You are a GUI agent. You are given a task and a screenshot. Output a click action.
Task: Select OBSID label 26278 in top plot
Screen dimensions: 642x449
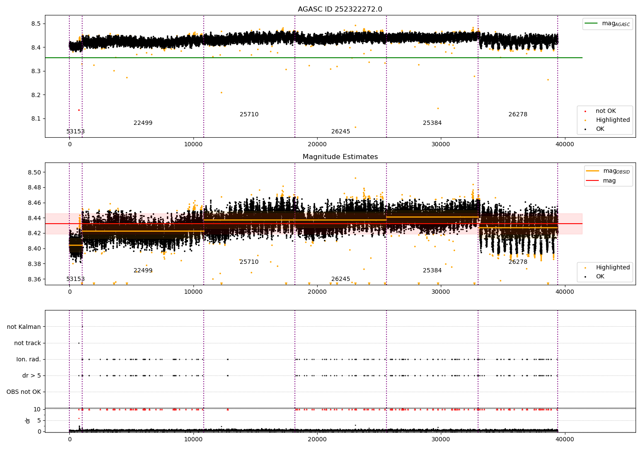(518, 115)
